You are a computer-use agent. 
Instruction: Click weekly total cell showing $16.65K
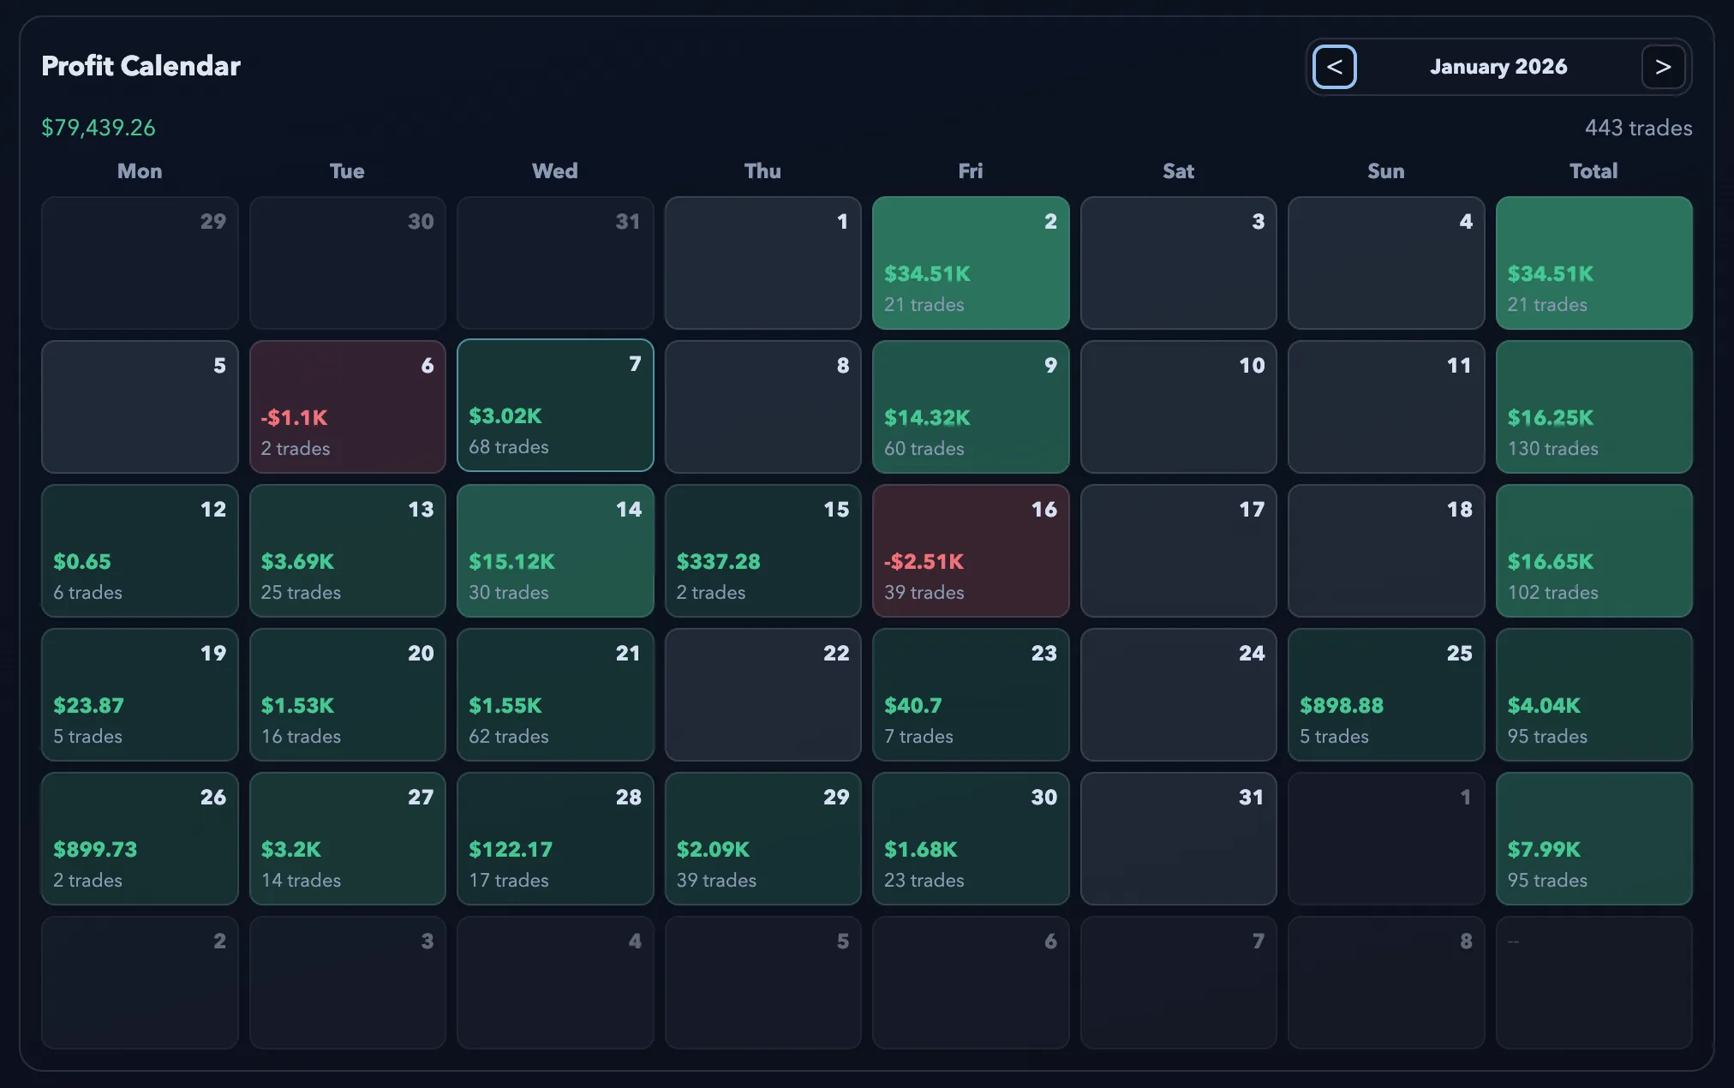1593,551
